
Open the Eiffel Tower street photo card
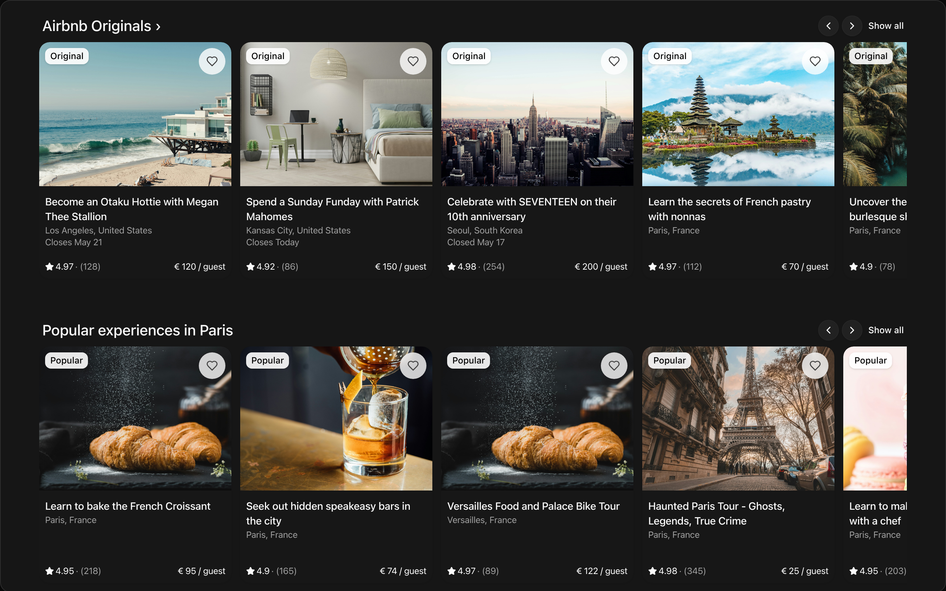pyautogui.click(x=738, y=418)
